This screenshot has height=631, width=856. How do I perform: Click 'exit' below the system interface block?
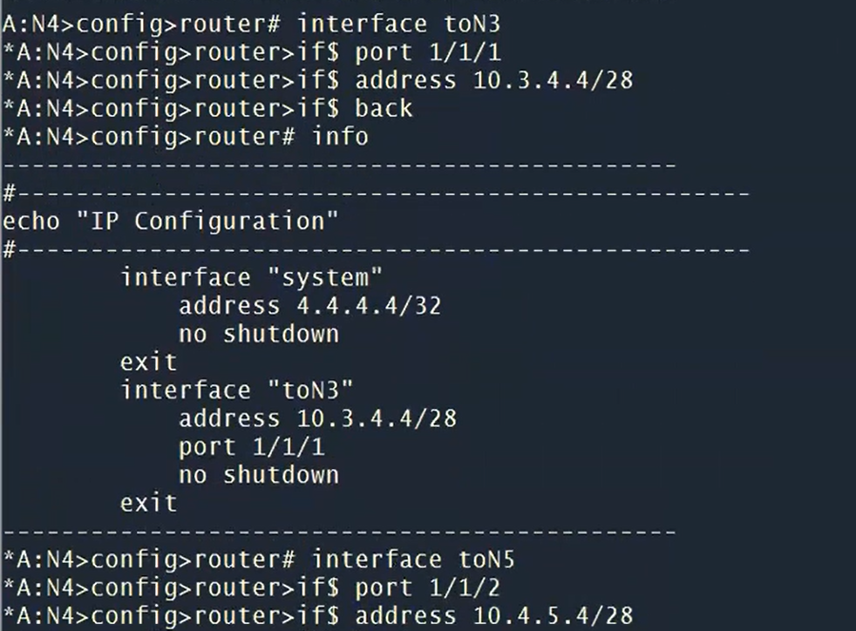click(x=148, y=362)
